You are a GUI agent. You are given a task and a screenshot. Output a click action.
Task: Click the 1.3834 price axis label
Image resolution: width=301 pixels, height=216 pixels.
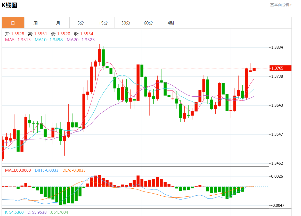pos(277,47)
